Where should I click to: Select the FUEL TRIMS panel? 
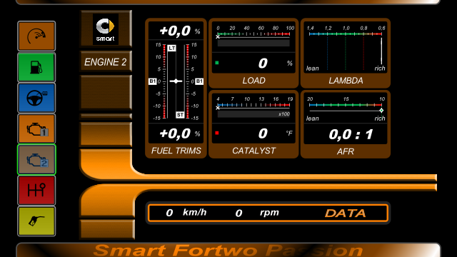(176, 89)
